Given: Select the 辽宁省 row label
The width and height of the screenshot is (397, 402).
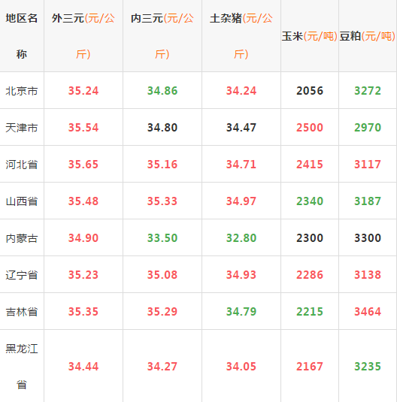Looking at the screenshot, I should [x=22, y=275].
